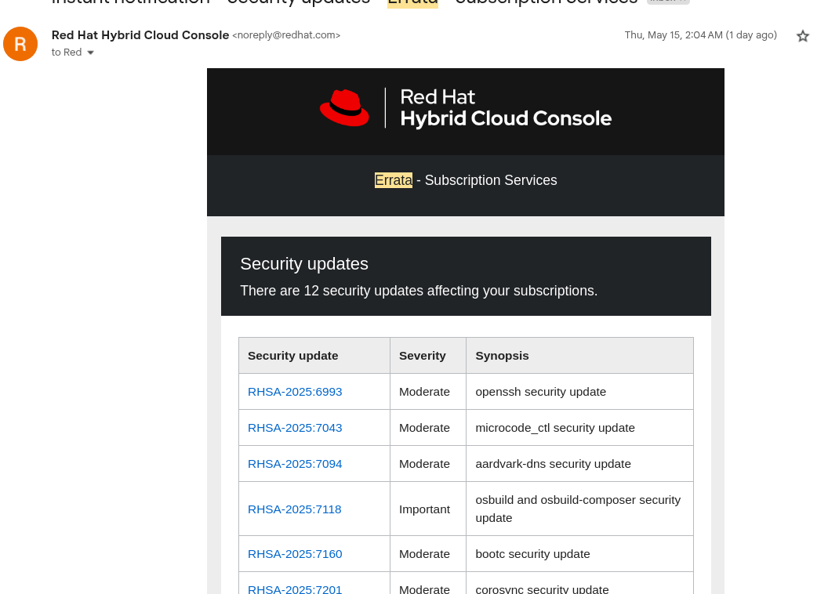828x594 pixels.
Task: Click the openssh security update synopsis
Action: tap(540, 392)
